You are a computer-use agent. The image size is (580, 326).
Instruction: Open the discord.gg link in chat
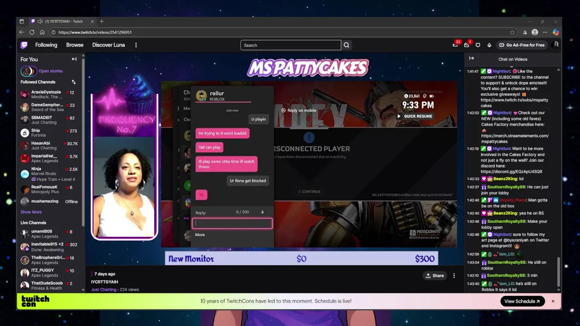click(512, 172)
